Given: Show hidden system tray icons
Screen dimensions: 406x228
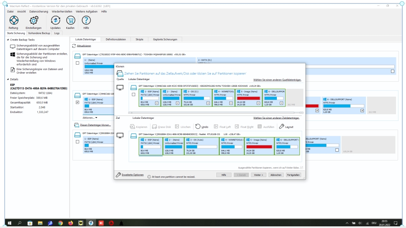Looking at the screenshot, I should click(x=347, y=223).
